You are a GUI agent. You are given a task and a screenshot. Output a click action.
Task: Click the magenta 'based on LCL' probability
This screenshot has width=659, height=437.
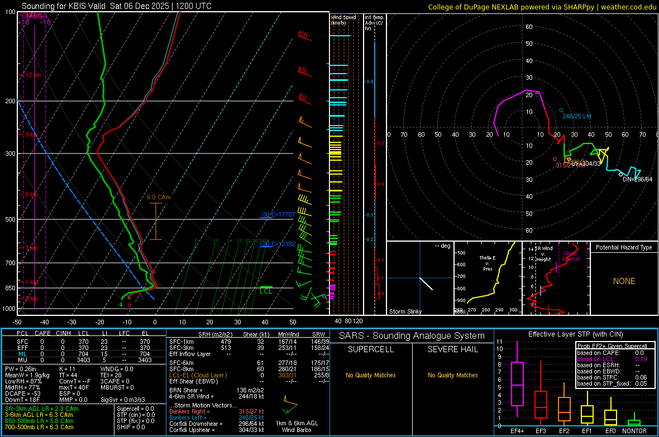point(612,359)
